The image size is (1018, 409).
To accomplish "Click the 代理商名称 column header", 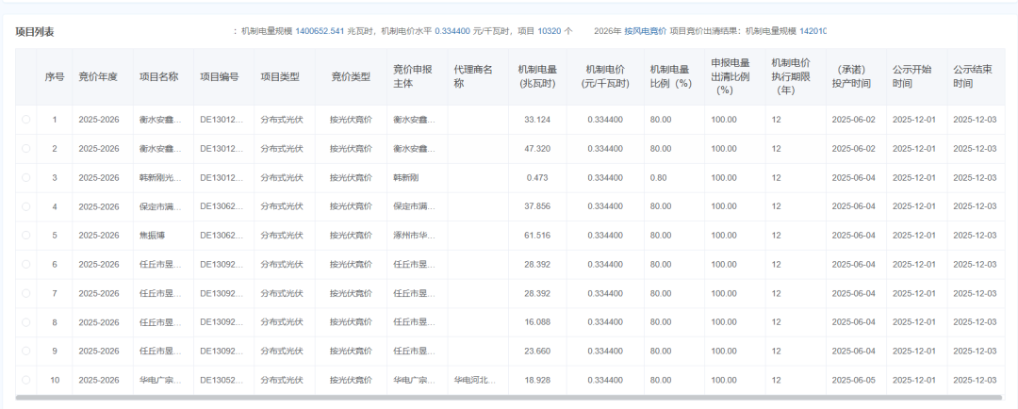I will tap(473, 76).
